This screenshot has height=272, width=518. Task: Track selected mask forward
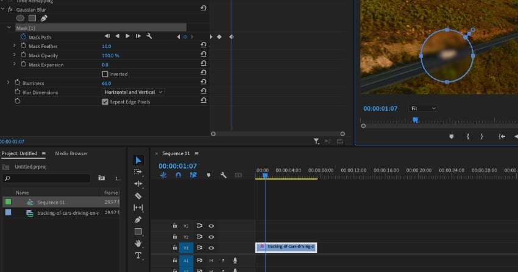[127, 36]
